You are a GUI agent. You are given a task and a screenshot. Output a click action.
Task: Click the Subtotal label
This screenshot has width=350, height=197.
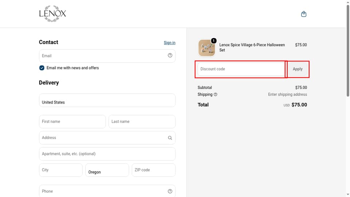click(x=205, y=88)
